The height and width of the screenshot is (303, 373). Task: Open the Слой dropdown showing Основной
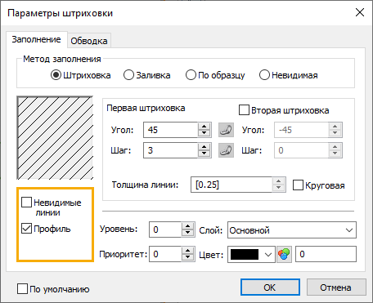pyautogui.click(x=292, y=230)
